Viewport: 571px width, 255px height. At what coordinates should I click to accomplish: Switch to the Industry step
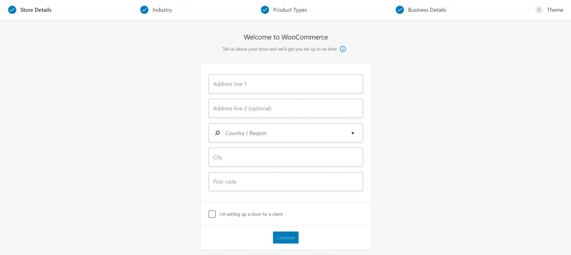coord(162,10)
